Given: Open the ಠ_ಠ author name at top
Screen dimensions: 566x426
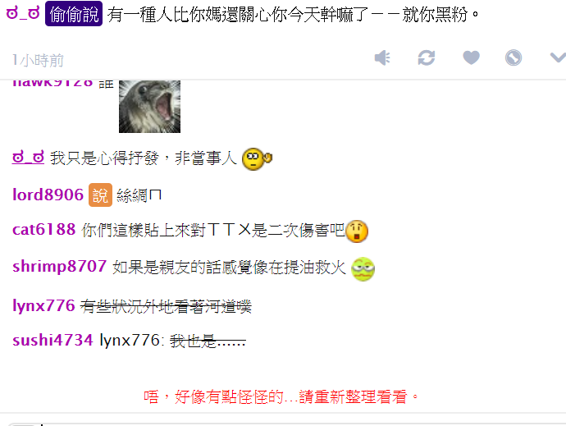Looking at the screenshot, I should 23,13.
